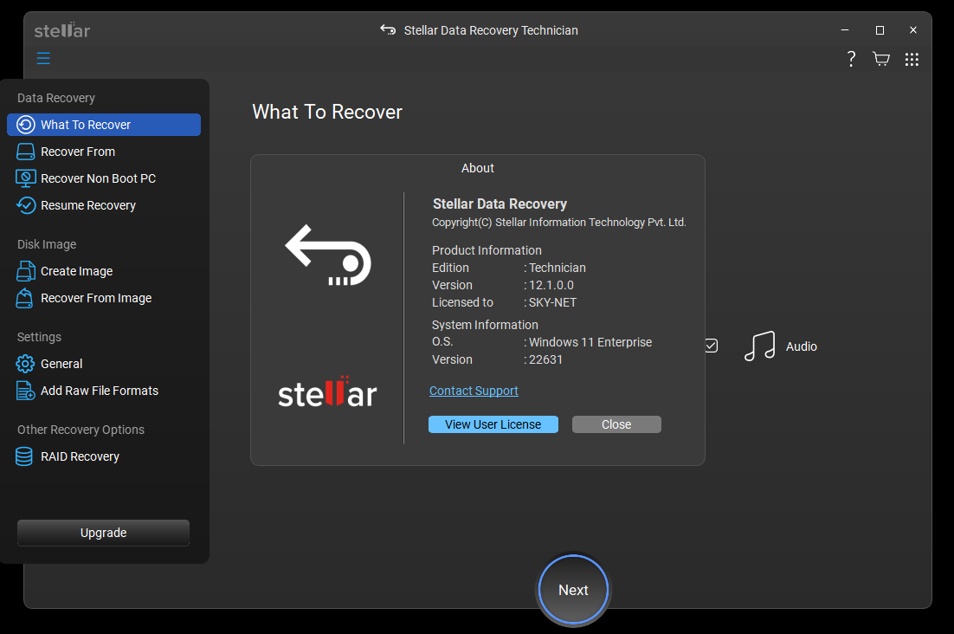Image resolution: width=954 pixels, height=634 pixels.
Task: Open the nine-dot apps grid icon
Action: pos(912,59)
